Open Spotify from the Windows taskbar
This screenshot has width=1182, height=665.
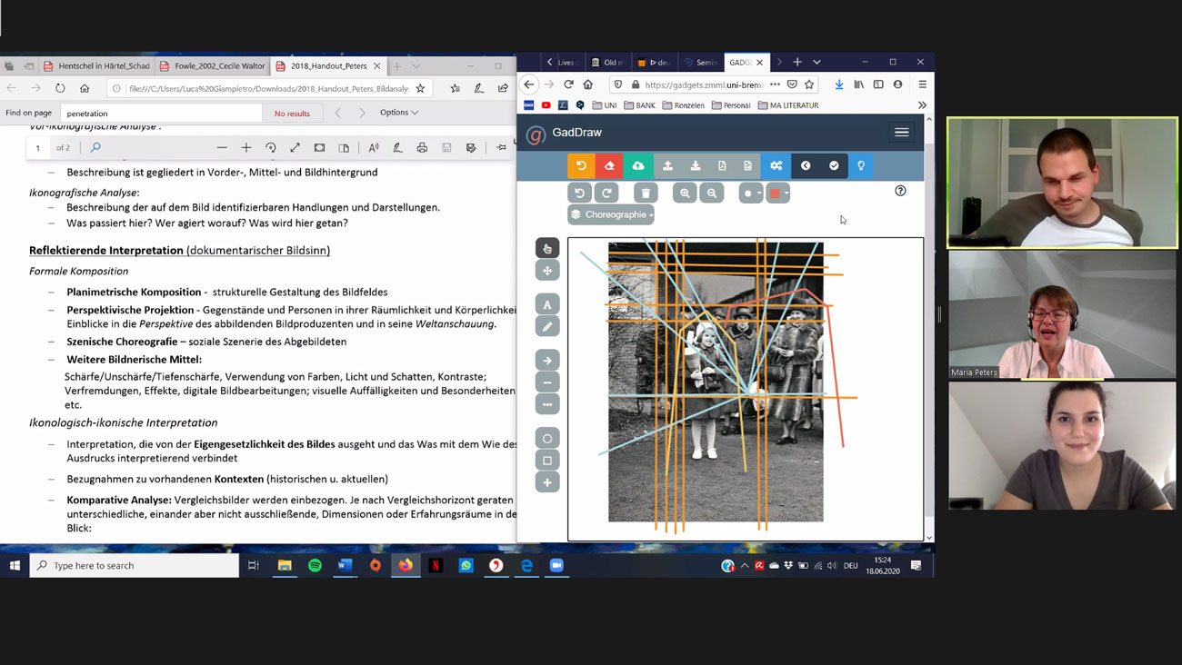(315, 565)
